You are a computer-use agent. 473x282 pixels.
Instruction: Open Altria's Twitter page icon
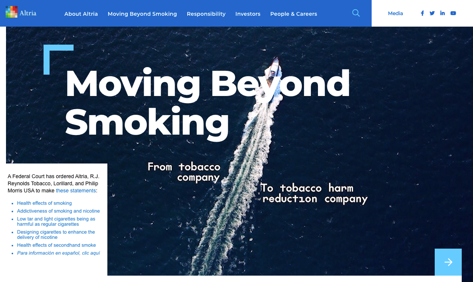click(432, 13)
